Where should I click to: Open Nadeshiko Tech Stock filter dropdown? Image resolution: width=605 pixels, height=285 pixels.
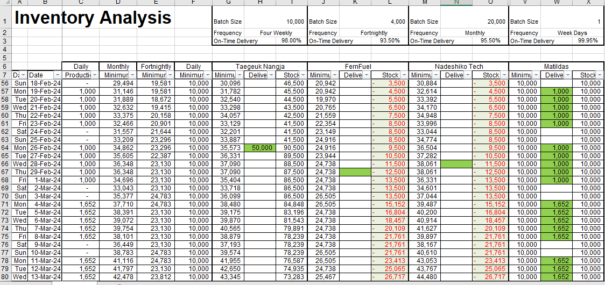coord(504,75)
